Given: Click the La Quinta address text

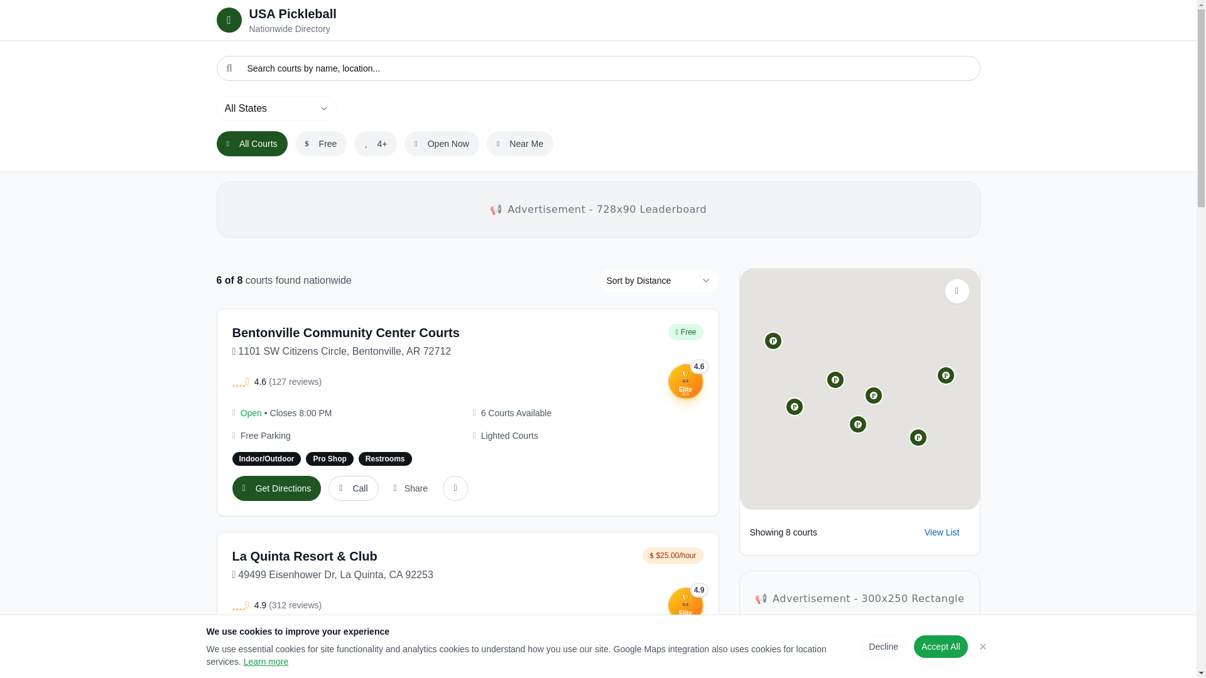Looking at the screenshot, I should click(335, 575).
